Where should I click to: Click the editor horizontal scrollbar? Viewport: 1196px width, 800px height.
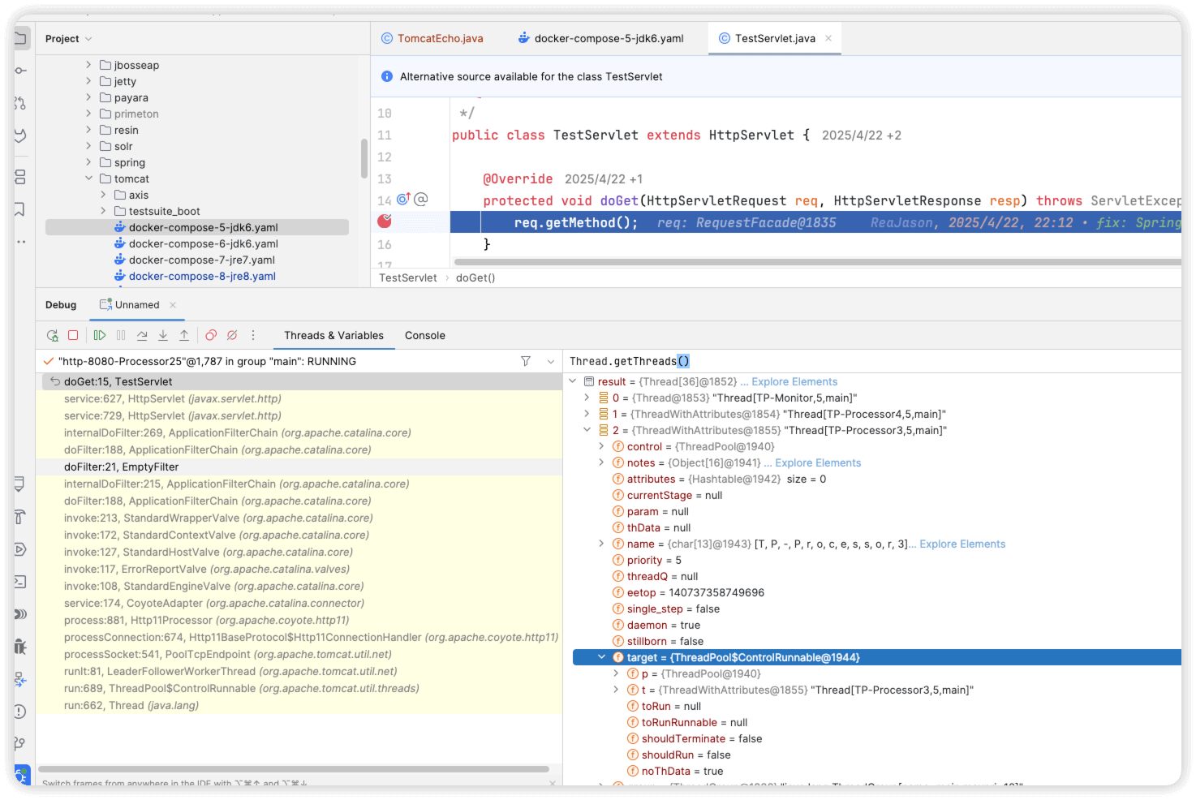[817, 262]
